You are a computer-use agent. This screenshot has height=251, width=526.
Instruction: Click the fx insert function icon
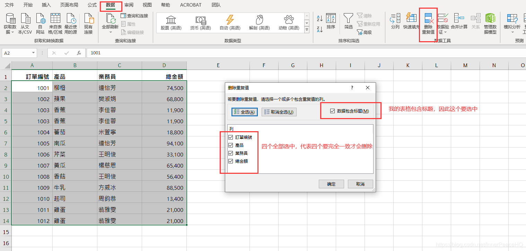coord(79,53)
